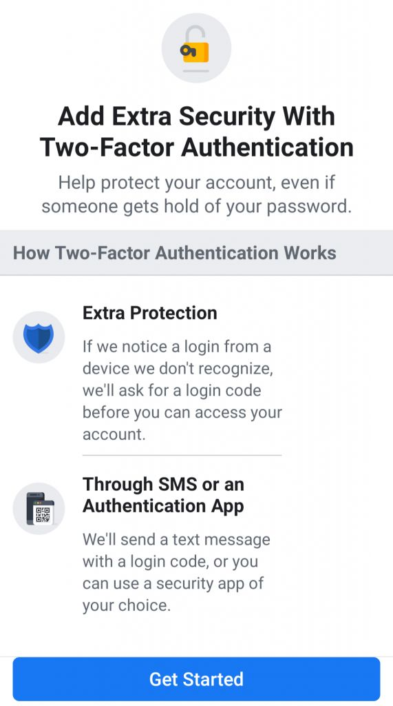Tap the key on the padlock graphic

tap(187, 50)
